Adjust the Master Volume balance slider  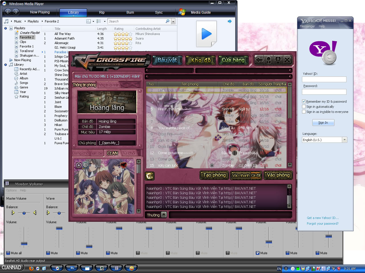(24, 213)
